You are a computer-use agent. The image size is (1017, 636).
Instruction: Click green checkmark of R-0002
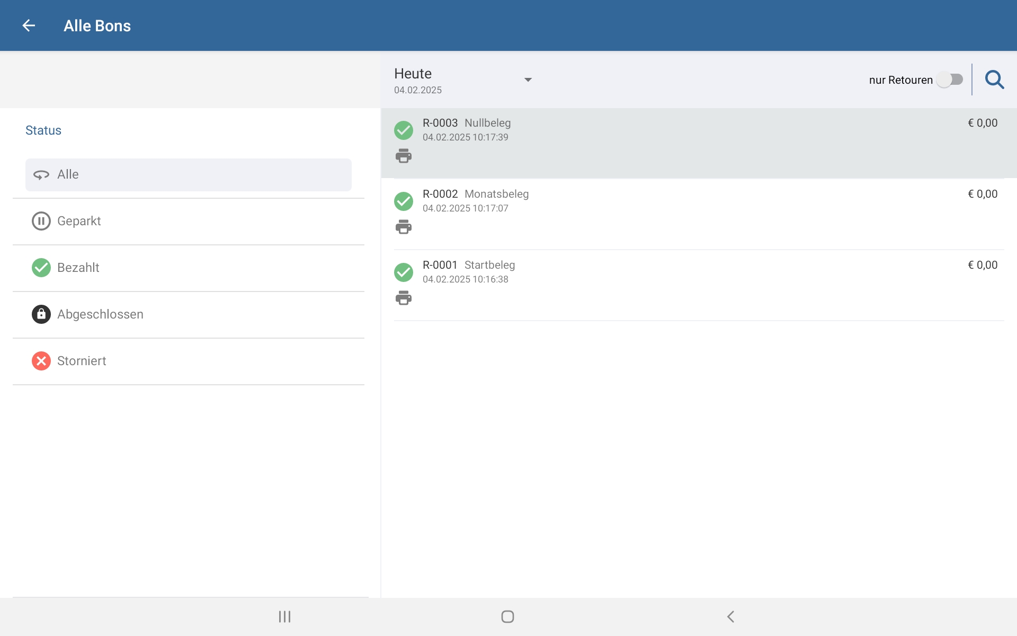coord(404,201)
